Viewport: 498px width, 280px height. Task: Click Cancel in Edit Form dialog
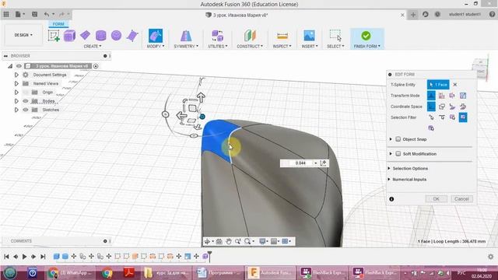(x=461, y=199)
